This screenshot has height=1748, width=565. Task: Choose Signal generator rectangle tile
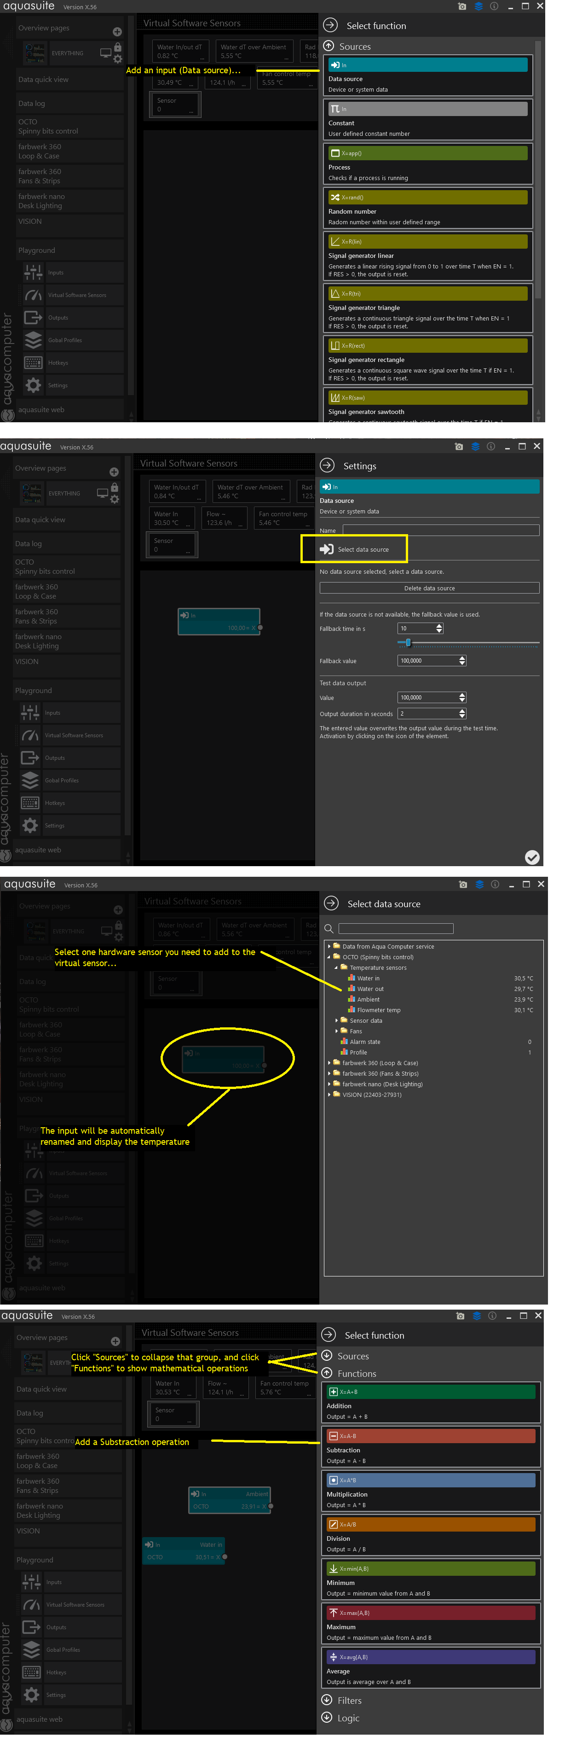point(428,361)
